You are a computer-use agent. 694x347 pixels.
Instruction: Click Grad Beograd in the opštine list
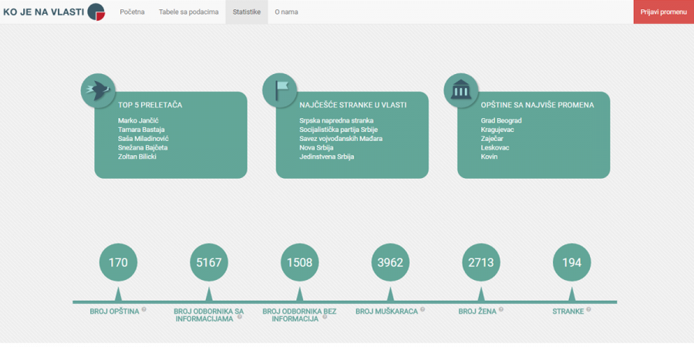[501, 121]
